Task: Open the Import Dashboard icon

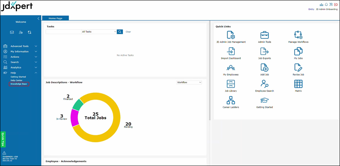Action: point(231,52)
